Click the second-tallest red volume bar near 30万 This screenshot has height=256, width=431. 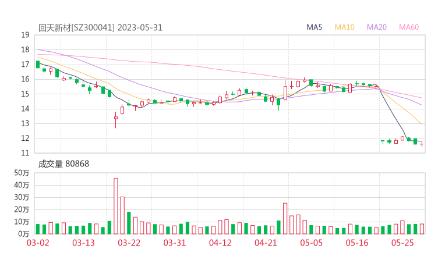click(122, 216)
